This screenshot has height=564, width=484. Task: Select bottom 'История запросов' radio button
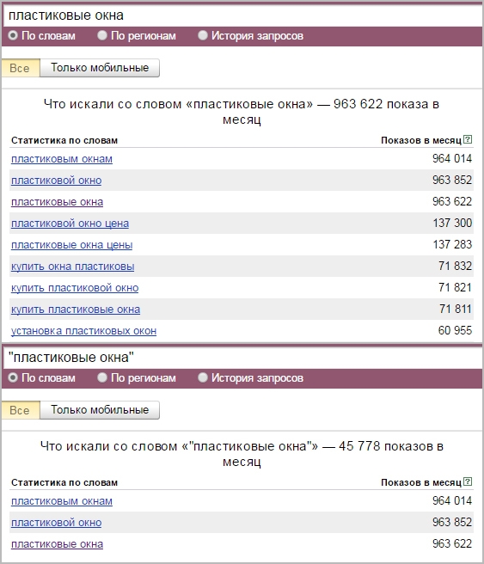[203, 377]
